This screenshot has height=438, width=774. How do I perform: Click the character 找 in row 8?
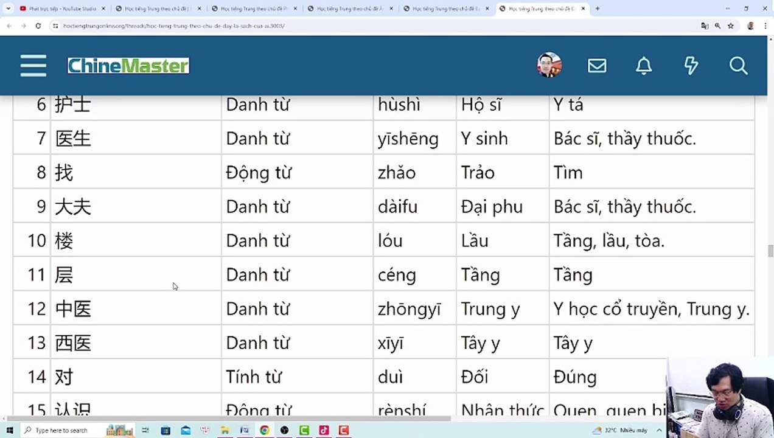(64, 173)
